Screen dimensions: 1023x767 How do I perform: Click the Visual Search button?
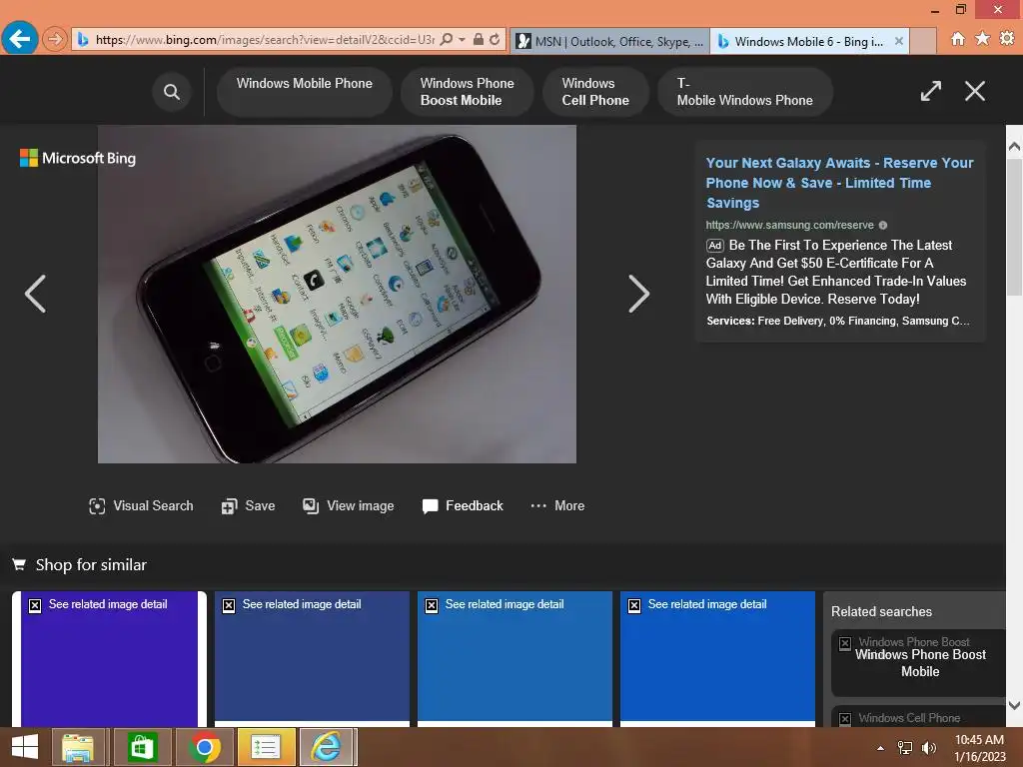pos(141,506)
